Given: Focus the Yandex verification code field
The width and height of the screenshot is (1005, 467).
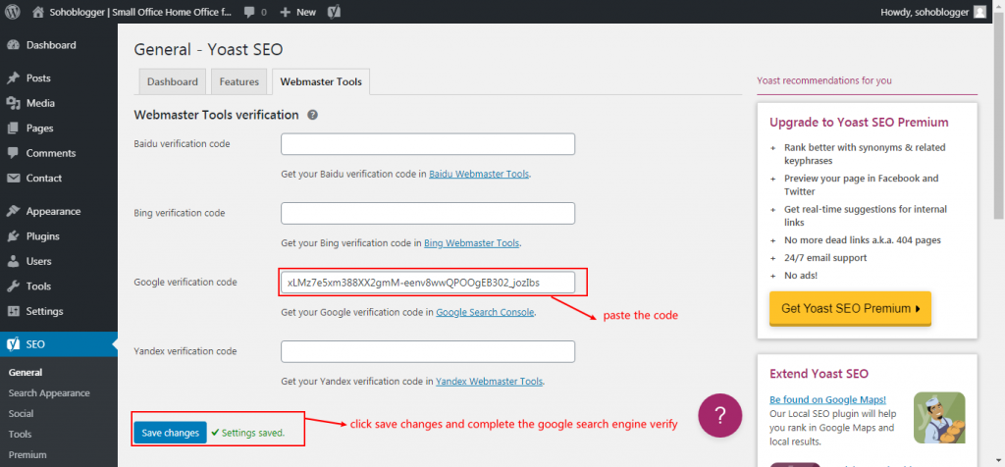Looking at the screenshot, I should point(427,351).
